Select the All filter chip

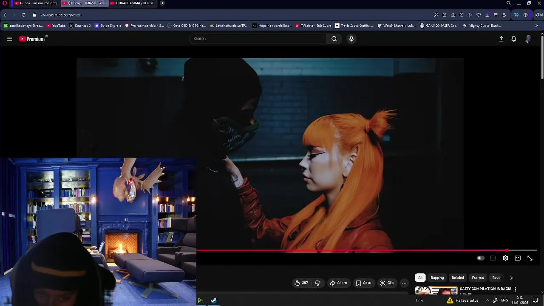[420, 278]
